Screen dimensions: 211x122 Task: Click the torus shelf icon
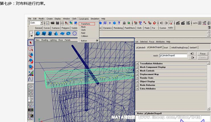[x=68, y=34]
